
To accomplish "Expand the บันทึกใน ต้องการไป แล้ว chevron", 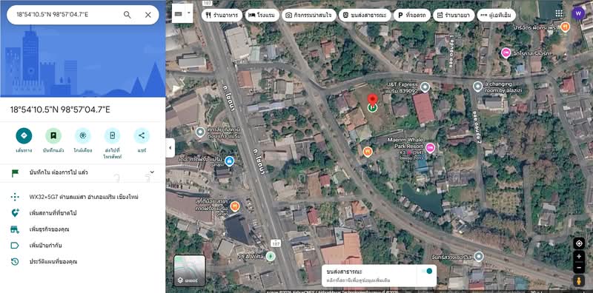I will 152,172.
